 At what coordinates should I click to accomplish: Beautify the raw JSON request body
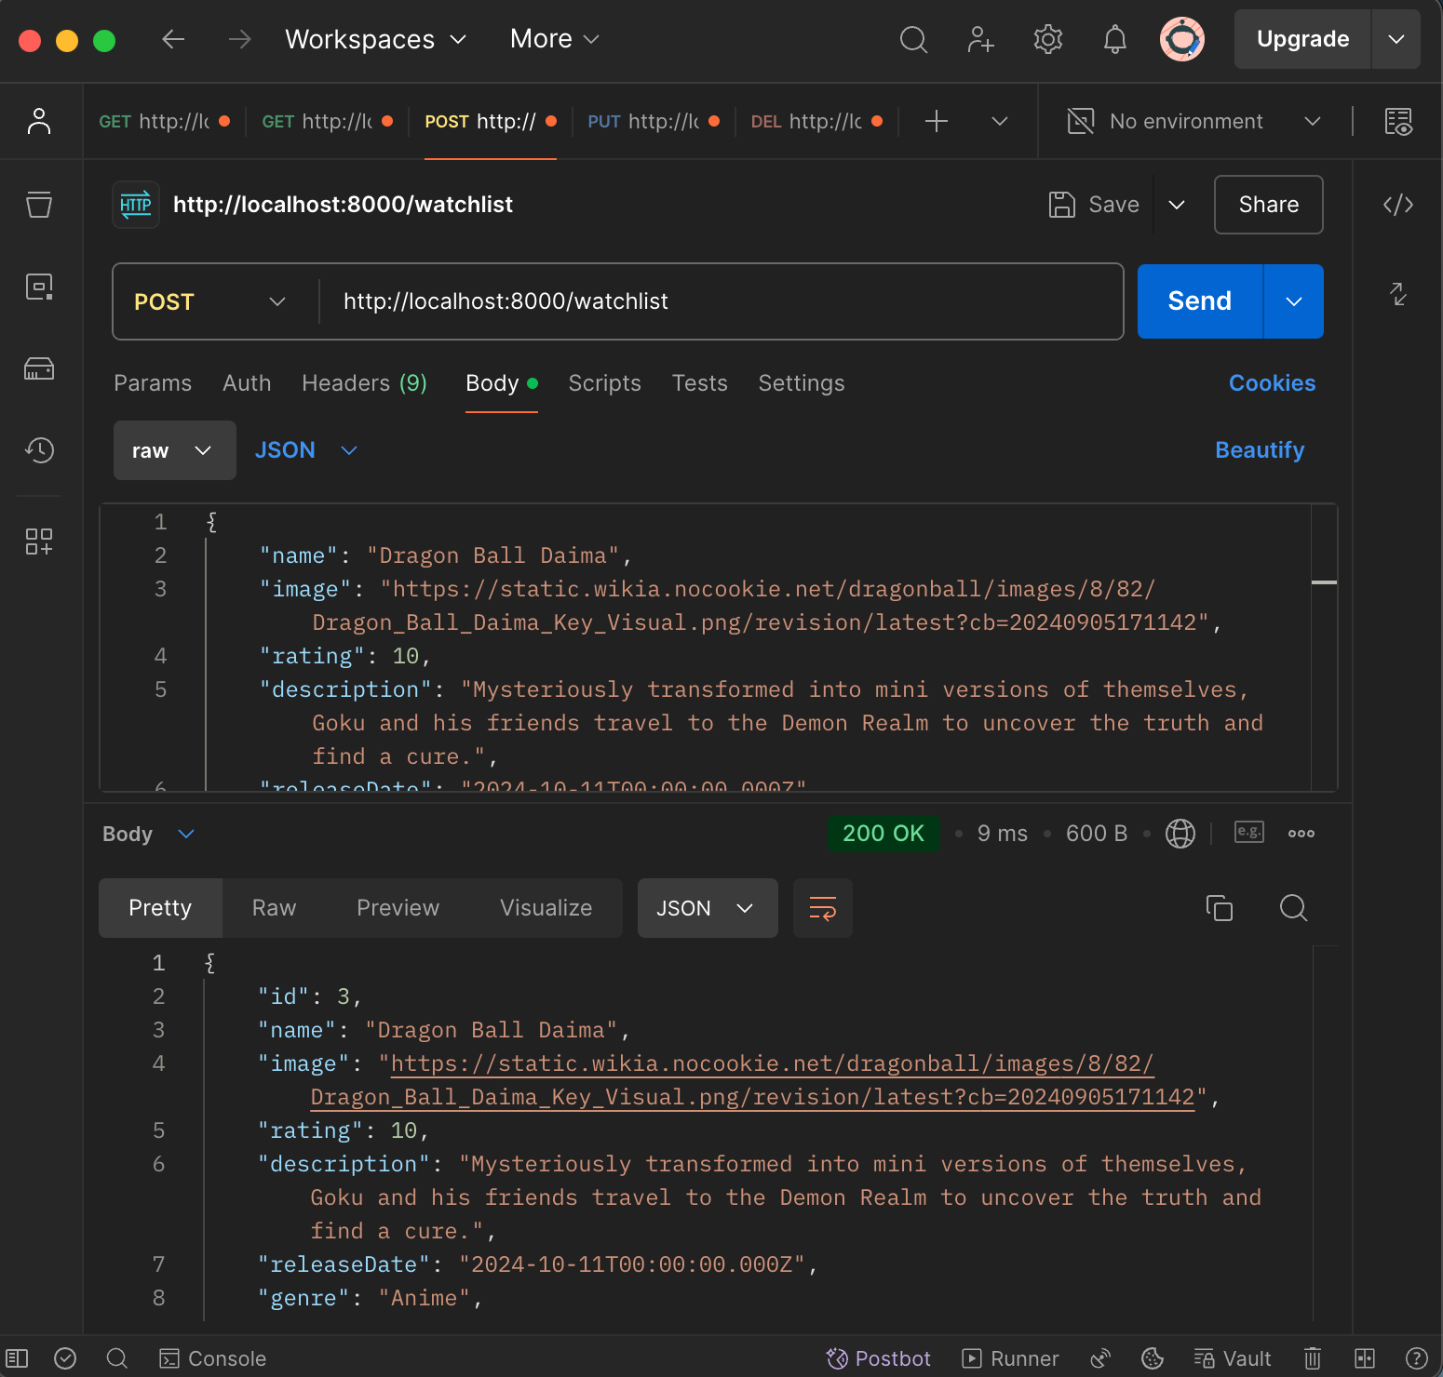[1260, 450]
